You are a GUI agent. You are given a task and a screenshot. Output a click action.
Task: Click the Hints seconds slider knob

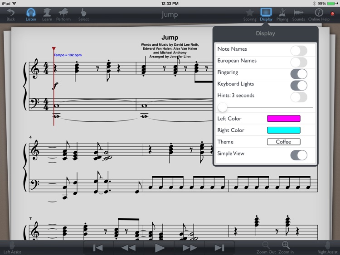tap(223, 107)
